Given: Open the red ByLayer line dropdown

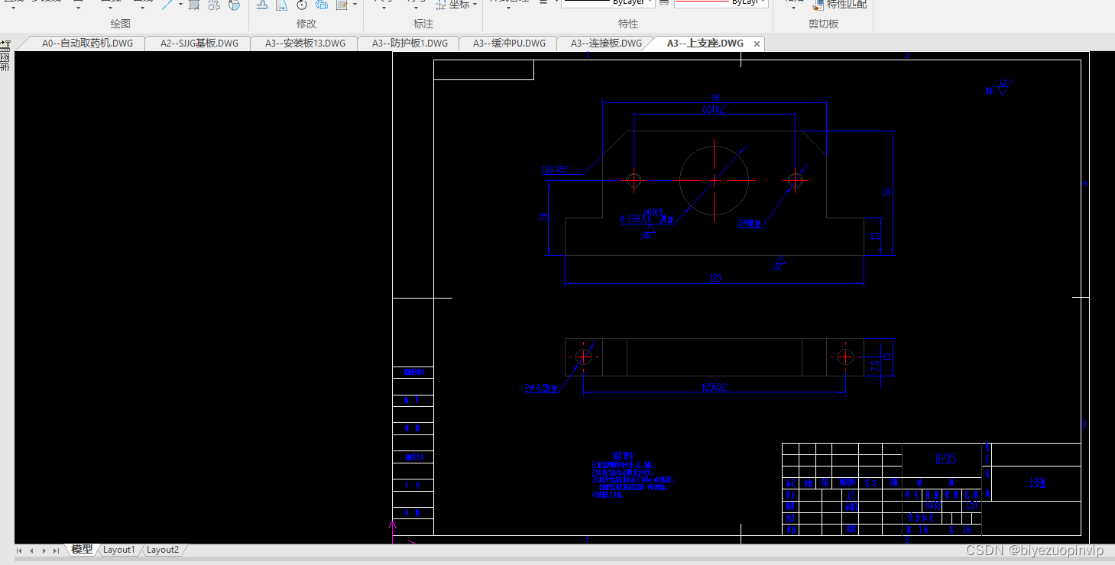Looking at the screenshot, I should tap(721, 3).
